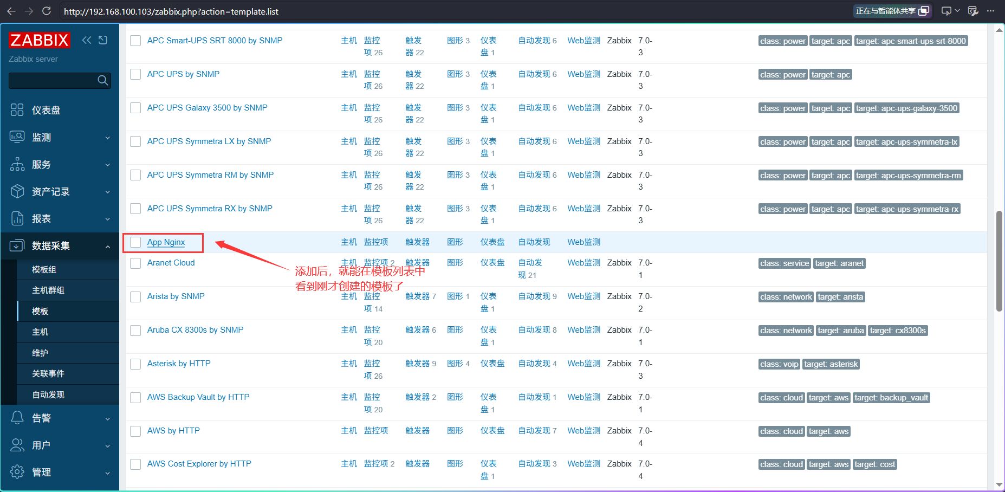
Task: Click the target: asterisk tag
Action: [831, 364]
